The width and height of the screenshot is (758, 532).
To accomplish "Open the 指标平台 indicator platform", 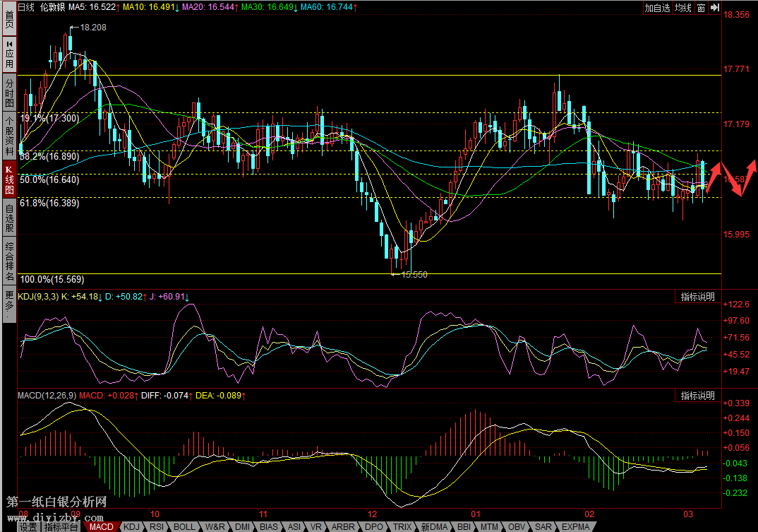I will [x=62, y=527].
